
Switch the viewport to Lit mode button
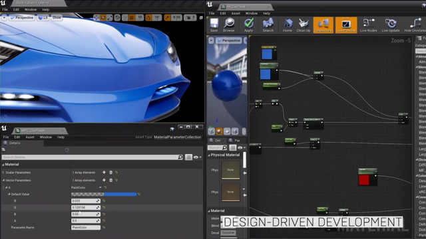[43, 18]
